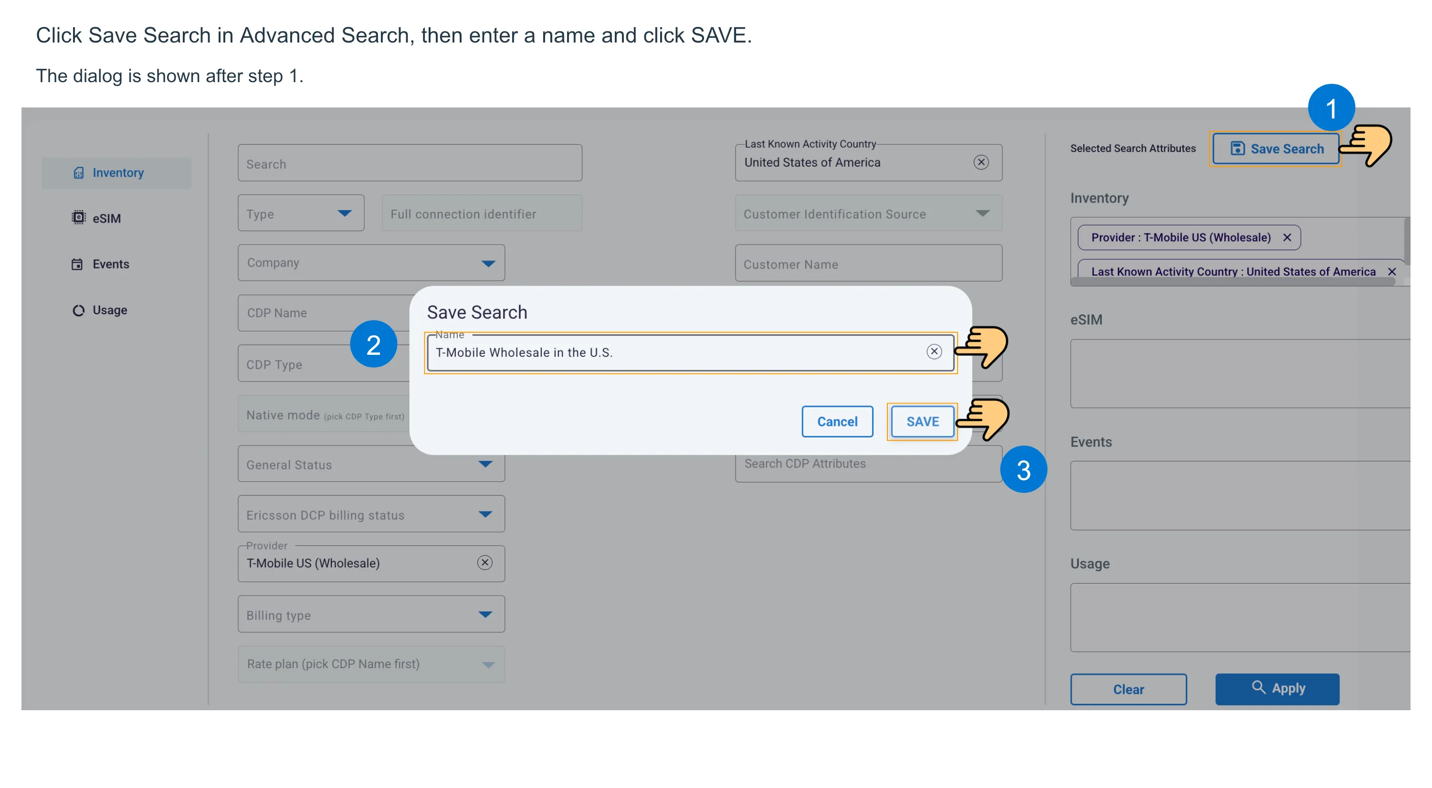This screenshot has width=1432, height=788.
Task: Click the Search CDP Attributes field
Action: tap(868, 464)
